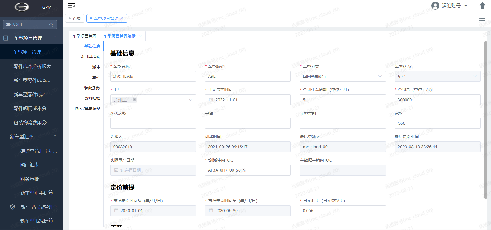
Task: Jump to 装配系数 section
Action: [92, 88]
